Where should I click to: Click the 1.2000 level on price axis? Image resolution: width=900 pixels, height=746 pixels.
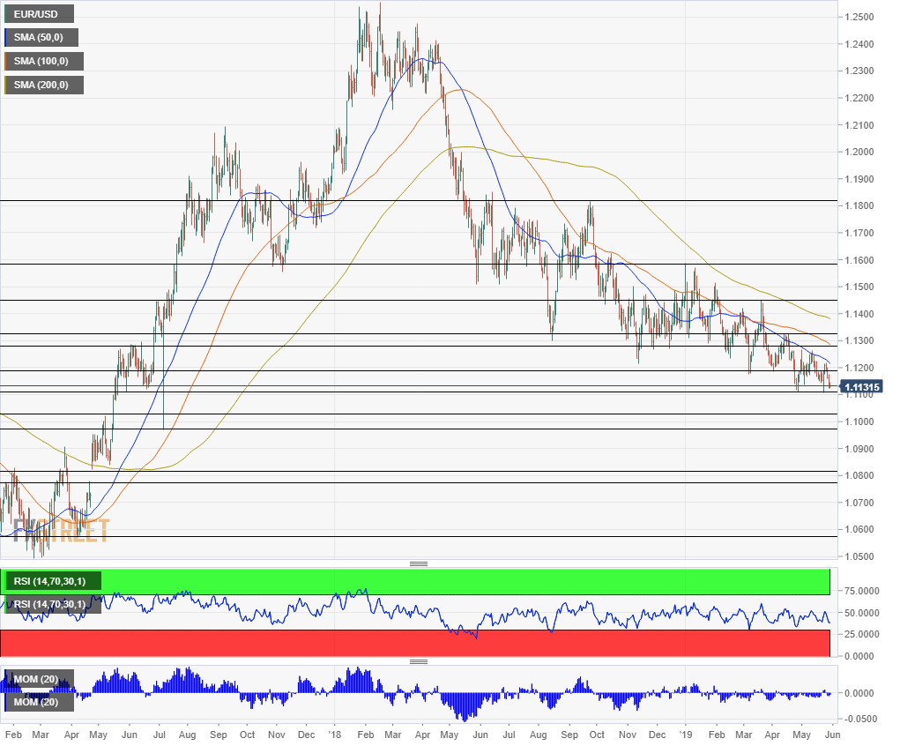click(859, 152)
